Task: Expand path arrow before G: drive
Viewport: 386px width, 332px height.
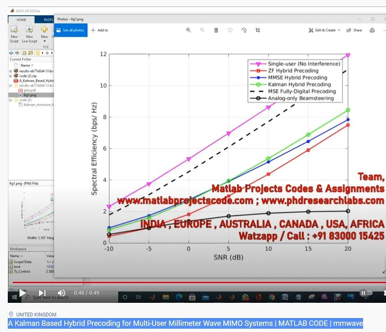Action: 43,53
